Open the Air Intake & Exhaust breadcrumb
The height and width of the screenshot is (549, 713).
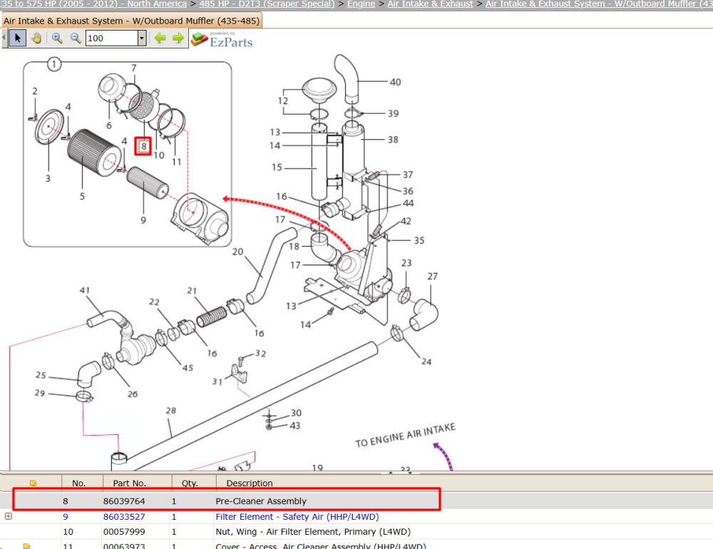[x=430, y=4]
